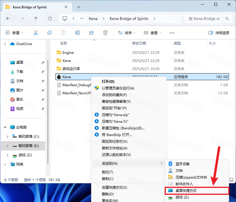Image resolution: width=236 pixels, height=202 pixels.
Task: Click the admin shield icon
Action: [x=97, y=88]
